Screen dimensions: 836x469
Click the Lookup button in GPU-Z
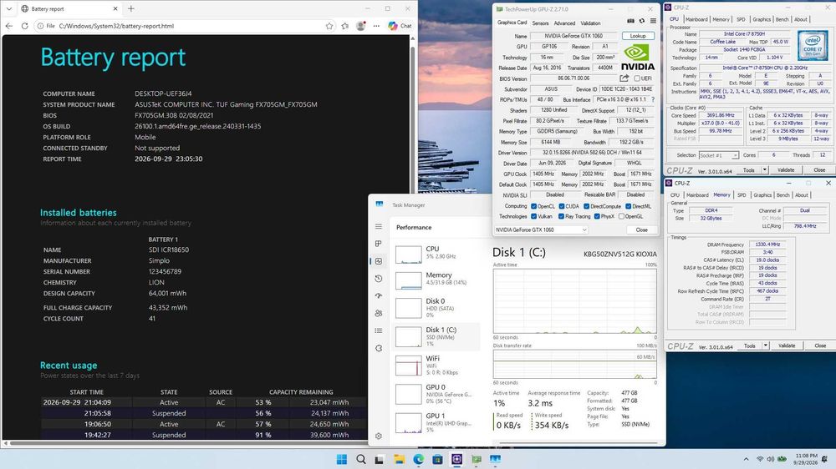click(638, 36)
